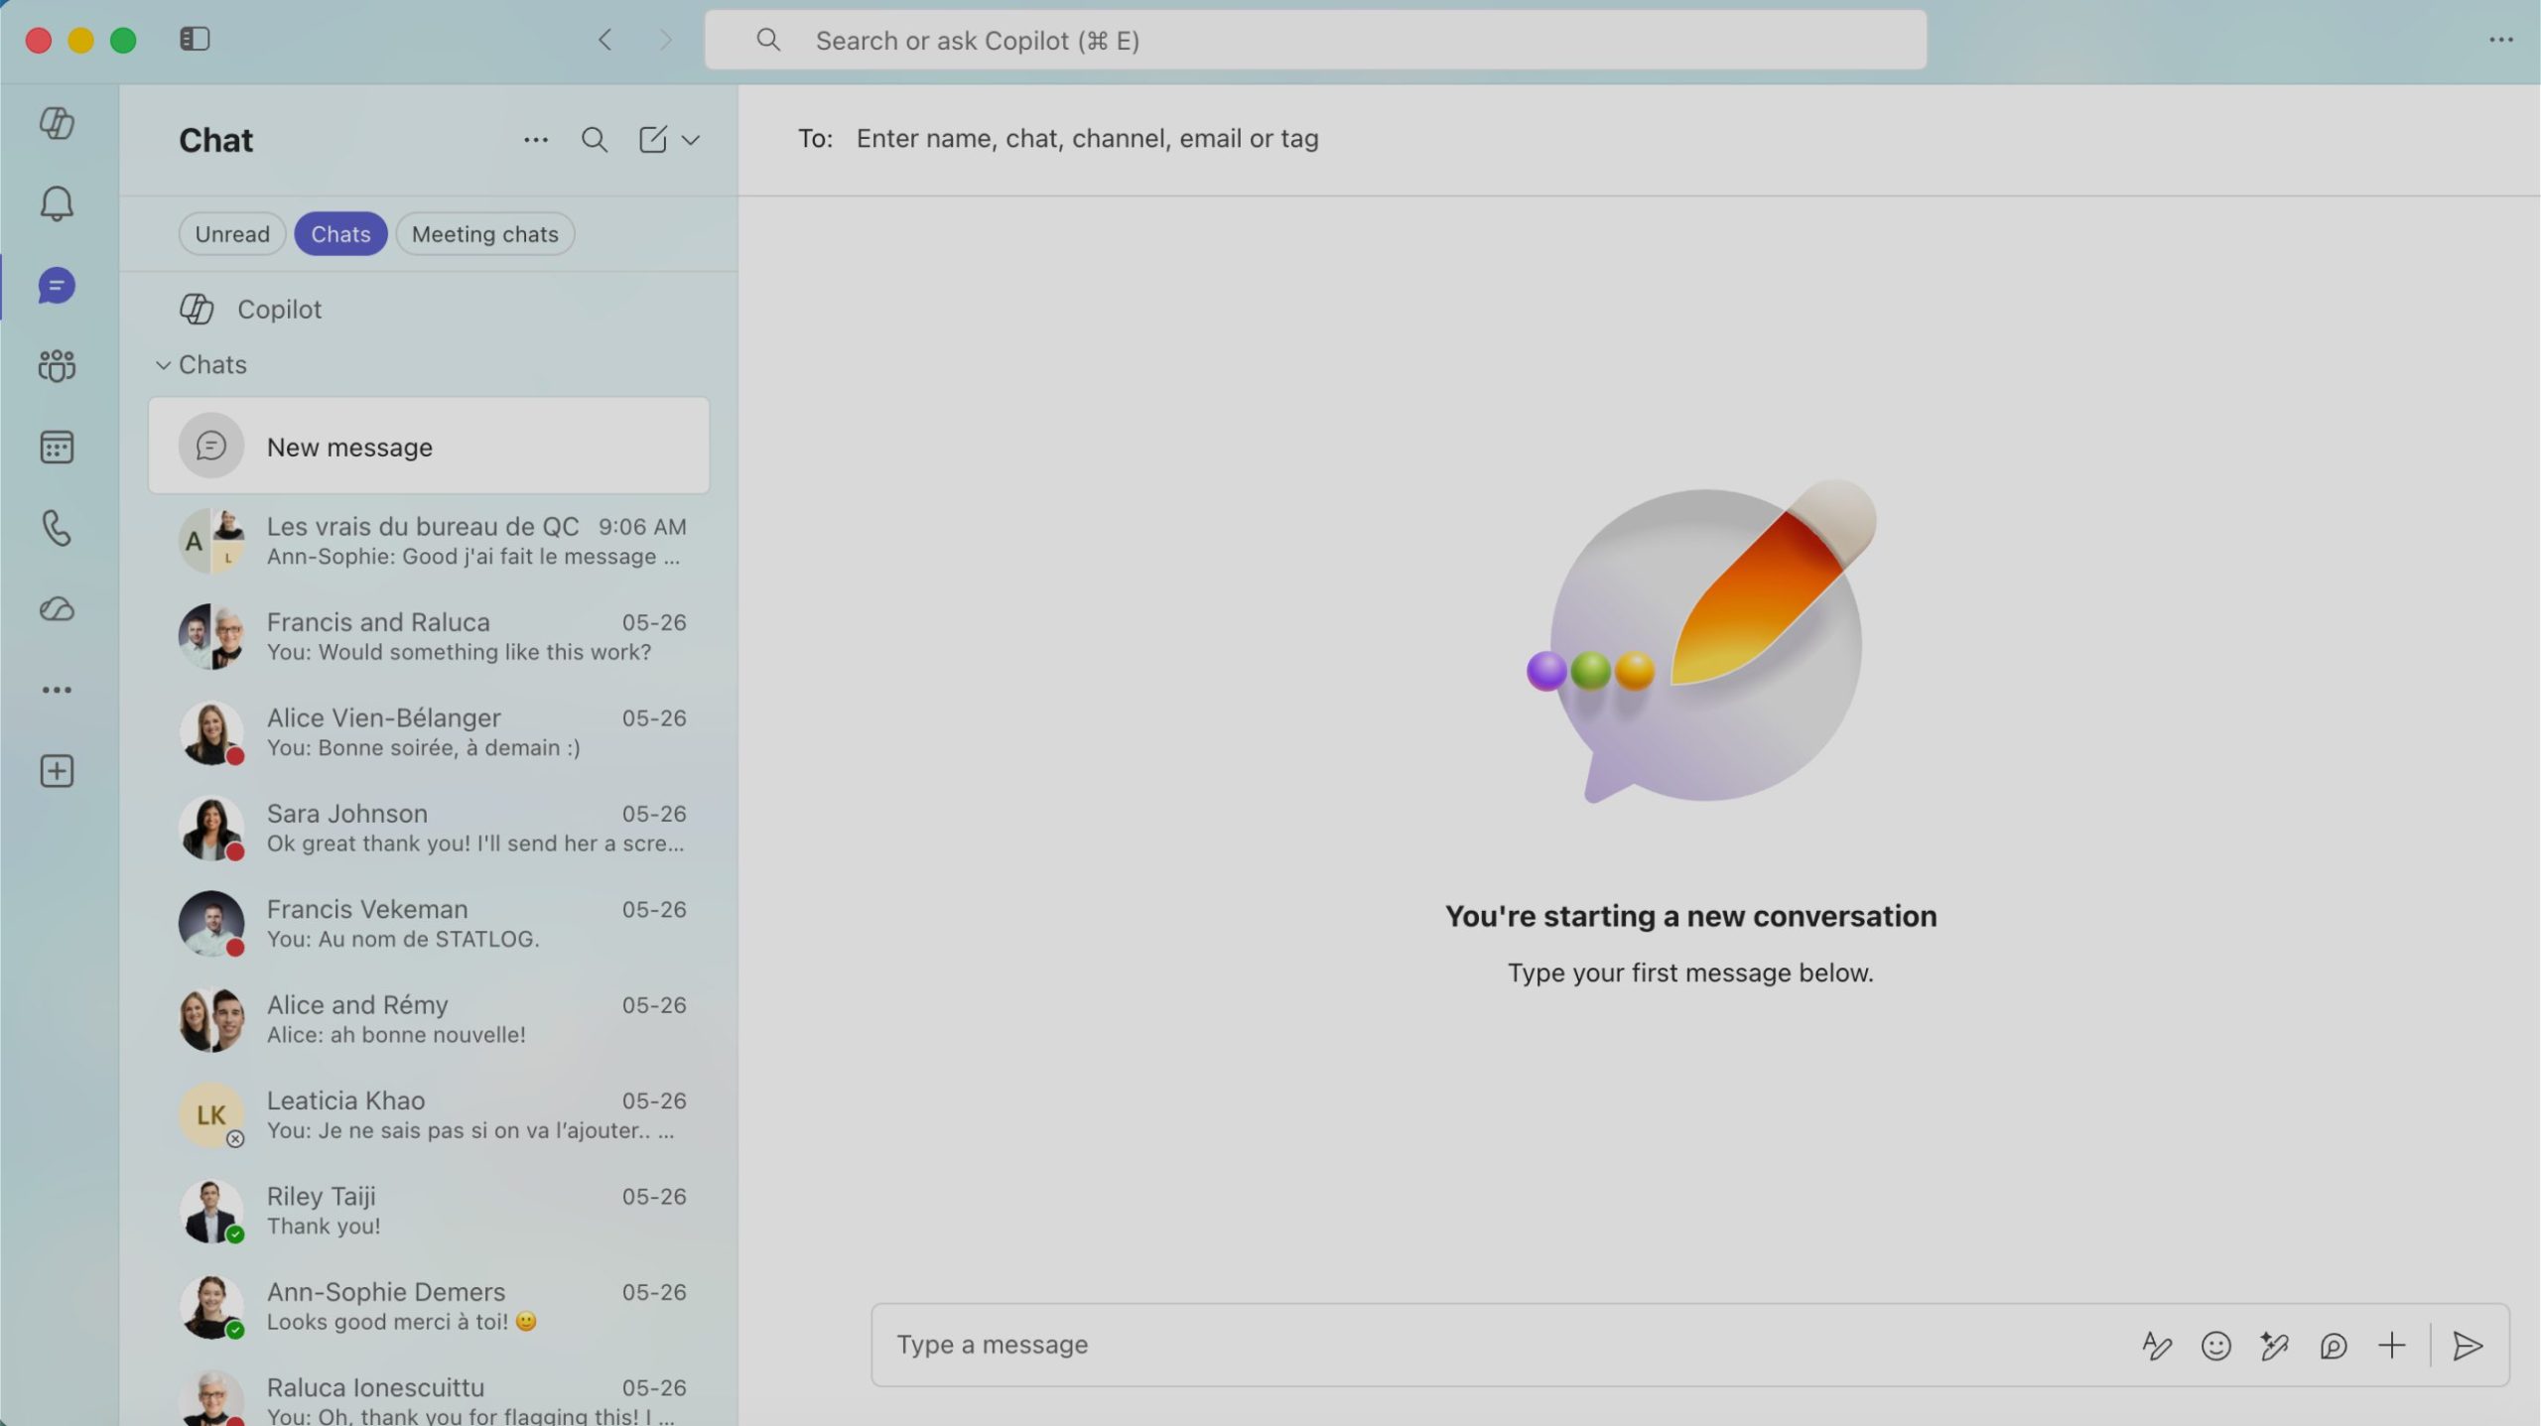This screenshot has width=2541, height=1426.
Task: Open the Copilot chat entry
Action: point(429,310)
